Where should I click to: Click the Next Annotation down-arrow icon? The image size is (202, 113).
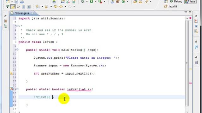pos(38,7)
